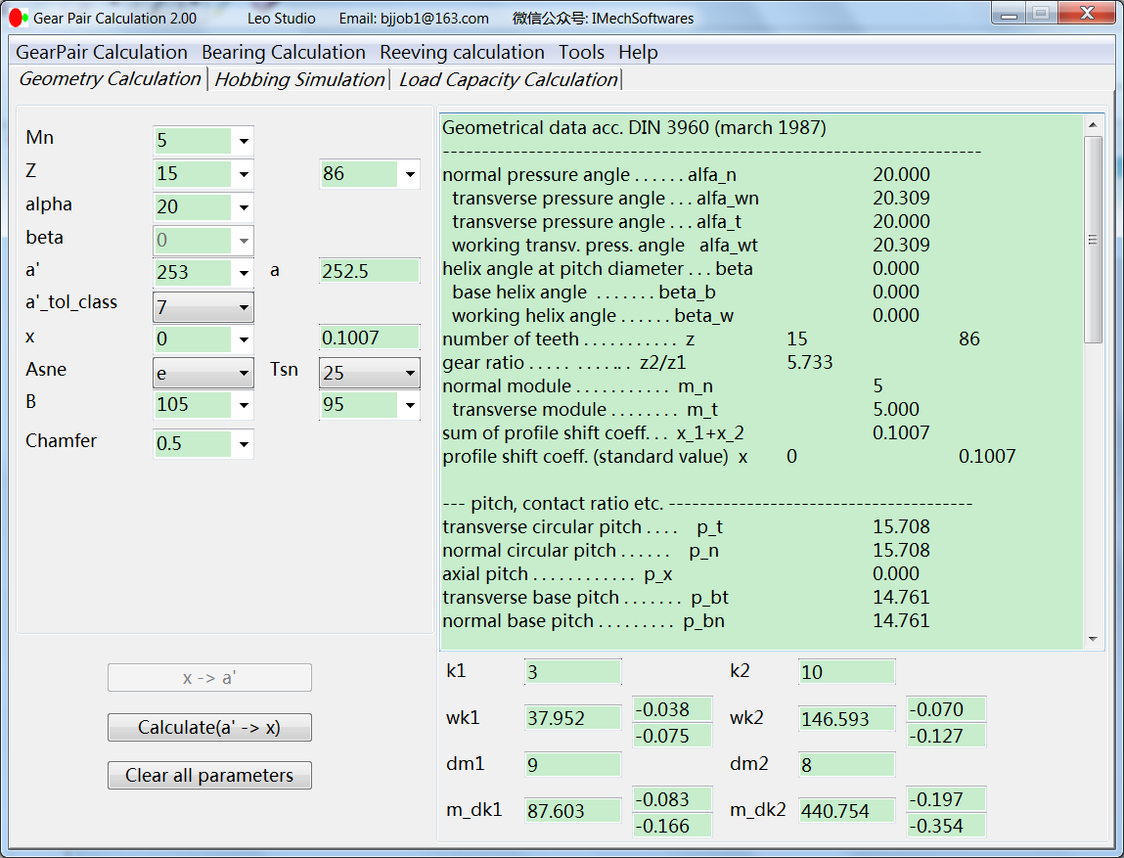Screen dimensions: 1124x858
Task: Click the results panel scroll down arrow
Action: 1093,639
